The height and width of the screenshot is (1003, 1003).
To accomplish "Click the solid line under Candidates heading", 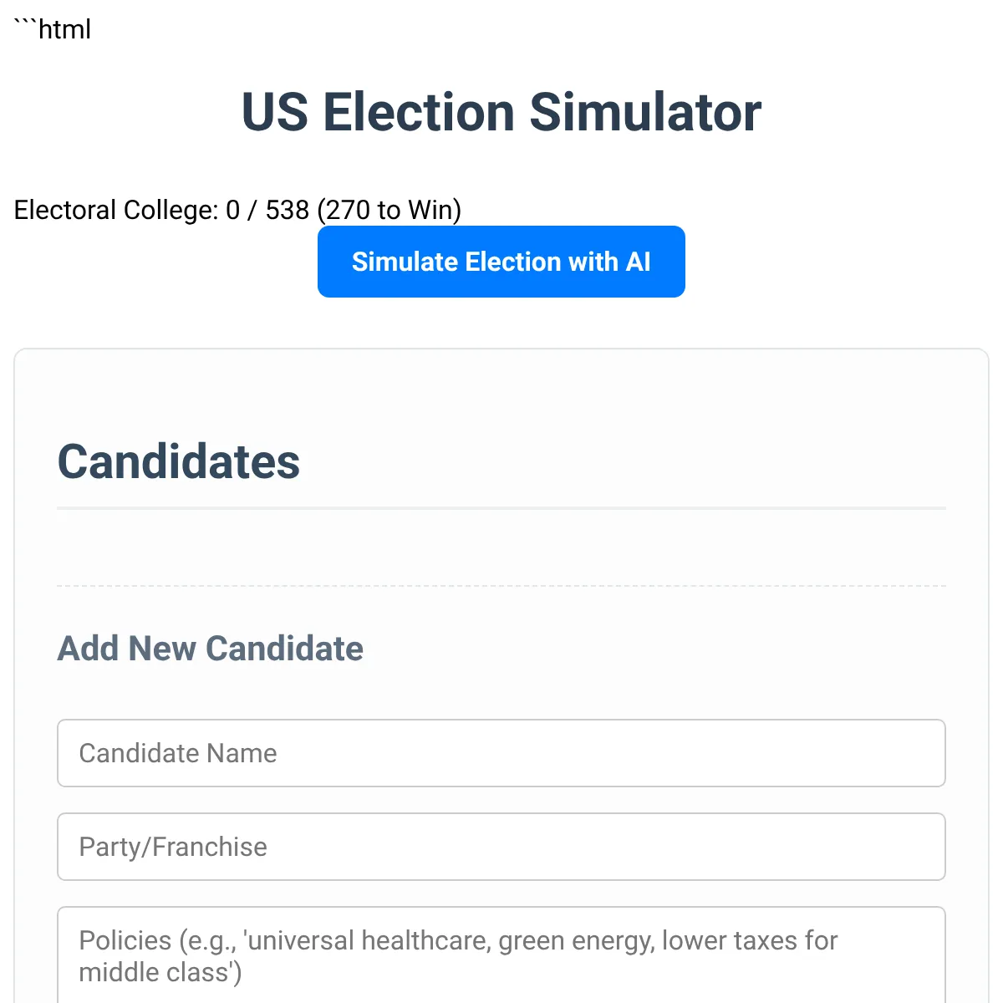I will [501, 507].
